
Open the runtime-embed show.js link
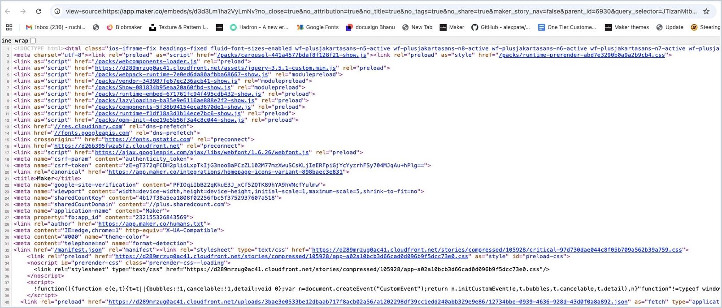pos(178,94)
